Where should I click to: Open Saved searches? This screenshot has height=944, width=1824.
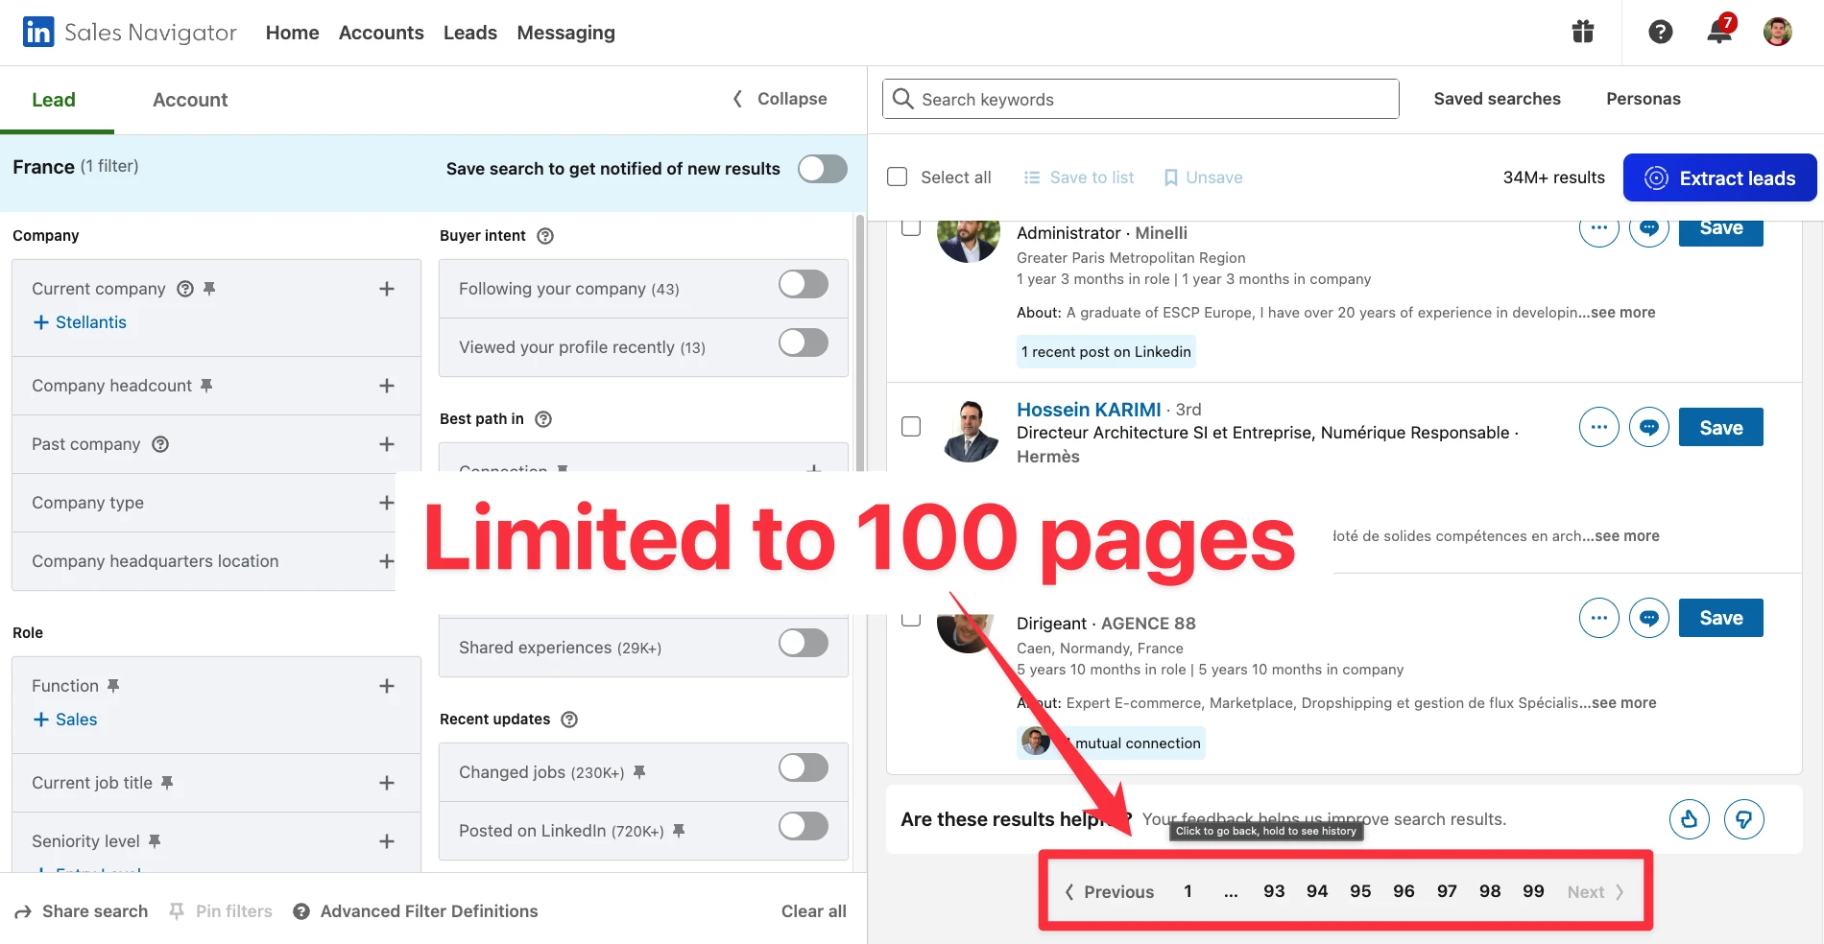[1498, 99]
